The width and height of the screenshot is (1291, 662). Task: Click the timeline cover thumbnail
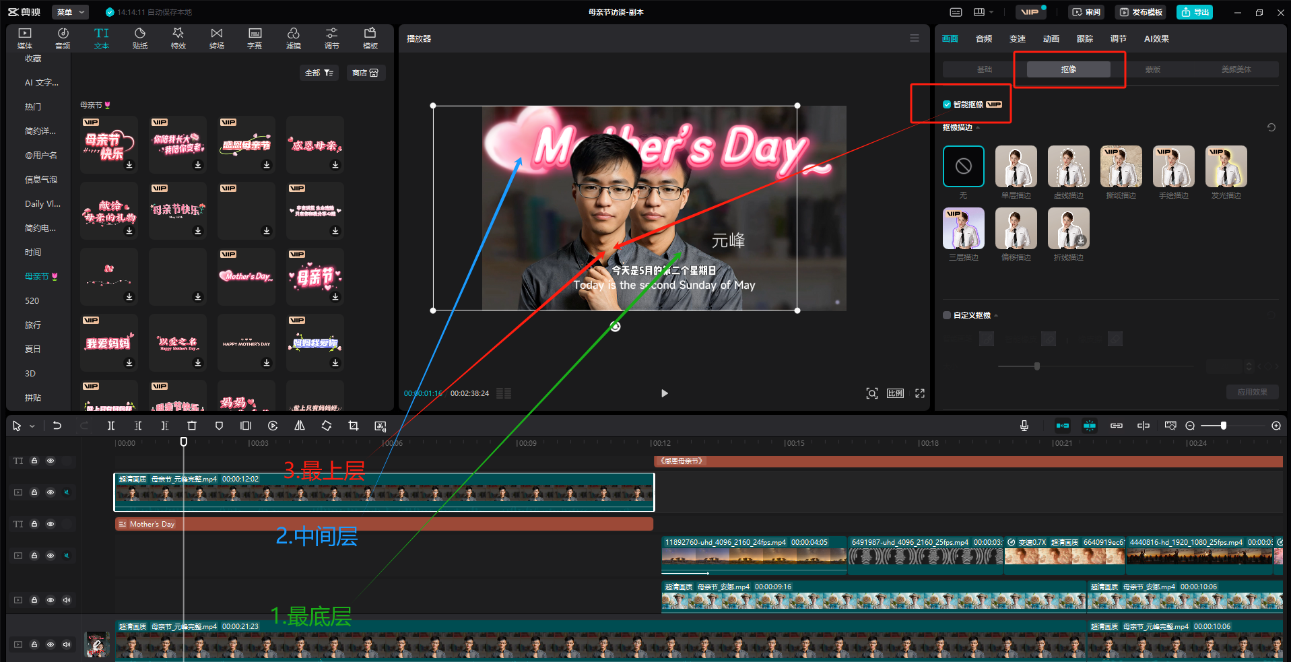[97, 644]
